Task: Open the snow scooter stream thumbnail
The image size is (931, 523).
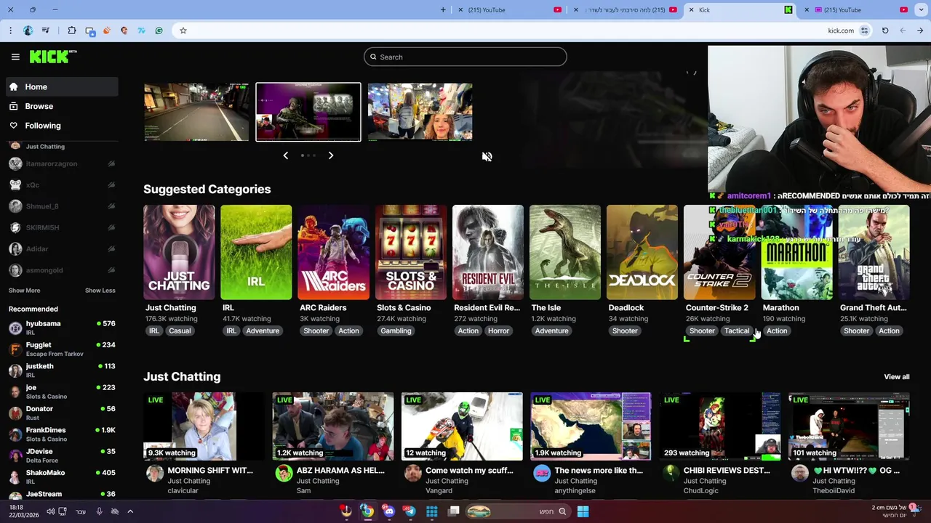Action: point(462,426)
